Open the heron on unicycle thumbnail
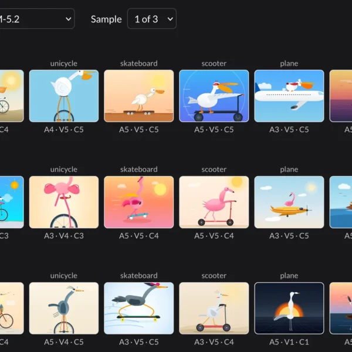This screenshot has height=352, width=352. tap(64, 308)
